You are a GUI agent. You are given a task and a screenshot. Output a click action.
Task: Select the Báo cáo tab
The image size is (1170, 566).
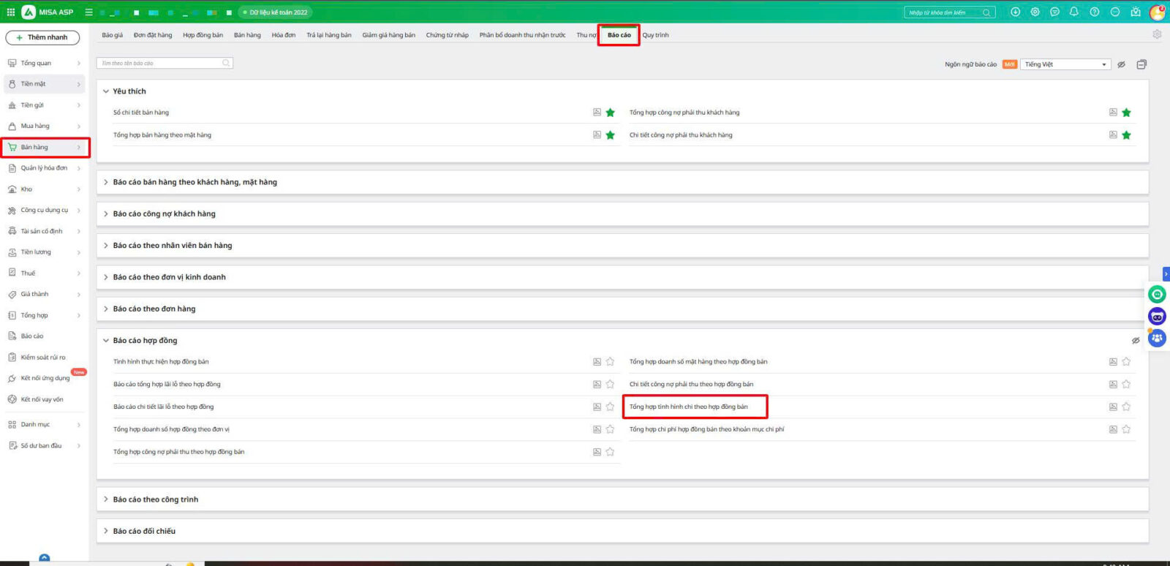click(619, 35)
